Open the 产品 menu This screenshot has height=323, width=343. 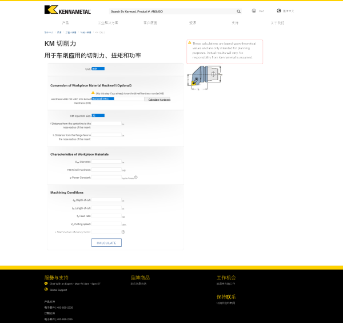point(65,23)
